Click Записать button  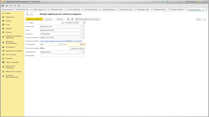point(48,19)
